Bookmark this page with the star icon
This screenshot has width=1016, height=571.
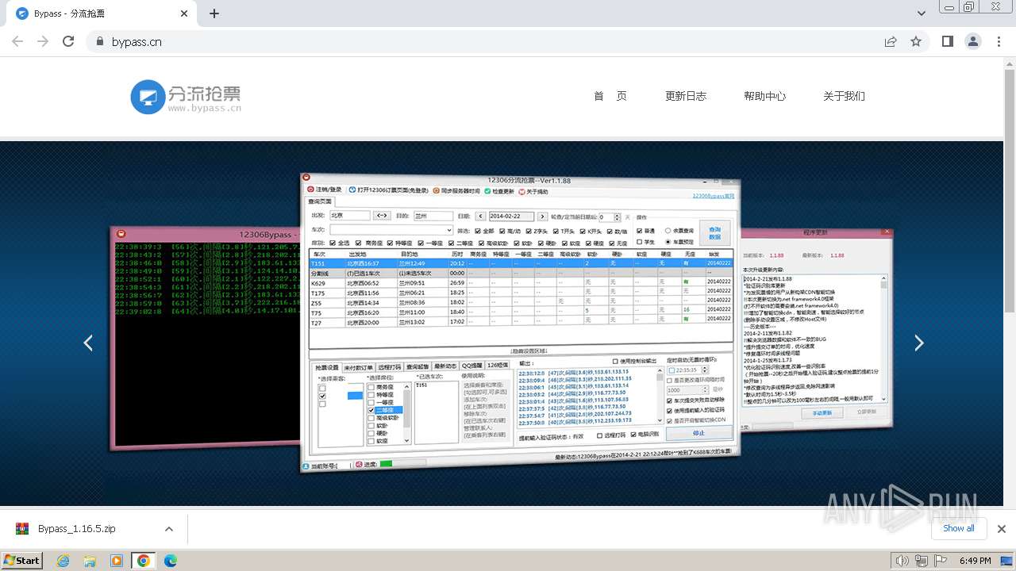click(x=916, y=41)
